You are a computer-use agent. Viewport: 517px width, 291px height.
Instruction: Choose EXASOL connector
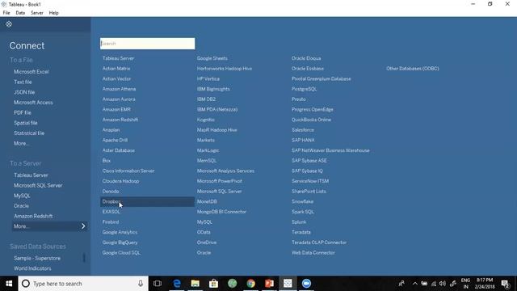pyautogui.click(x=111, y=212)
